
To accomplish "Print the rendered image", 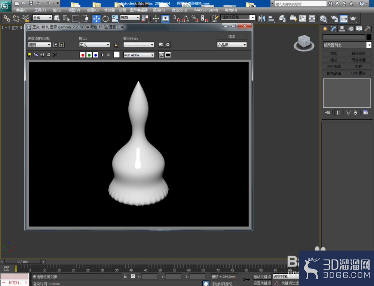I will click(x=49, y=55).
